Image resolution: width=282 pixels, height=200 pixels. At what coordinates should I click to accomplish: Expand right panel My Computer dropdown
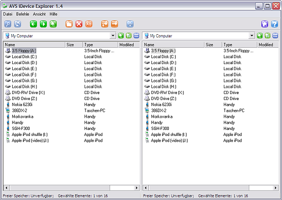(252, 36)
